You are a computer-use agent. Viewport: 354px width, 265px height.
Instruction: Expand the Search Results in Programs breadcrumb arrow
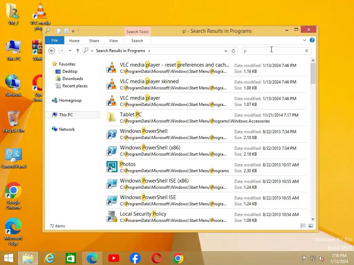point(149,51)
